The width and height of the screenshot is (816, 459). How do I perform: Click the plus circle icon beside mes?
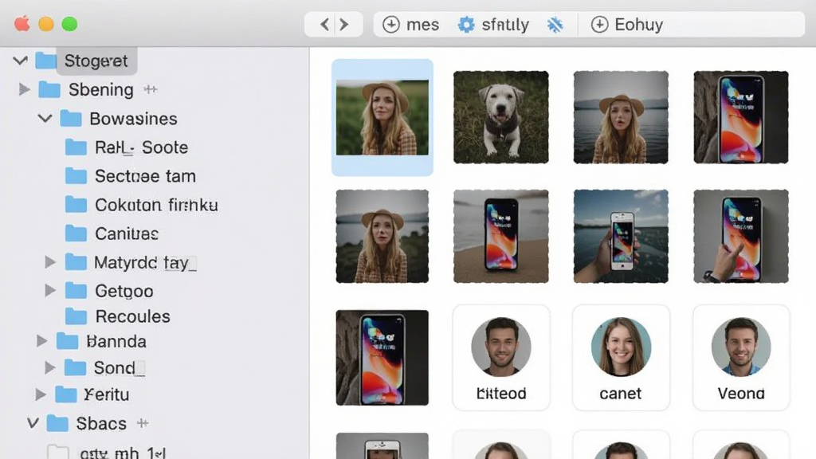[x=390, y=25]
